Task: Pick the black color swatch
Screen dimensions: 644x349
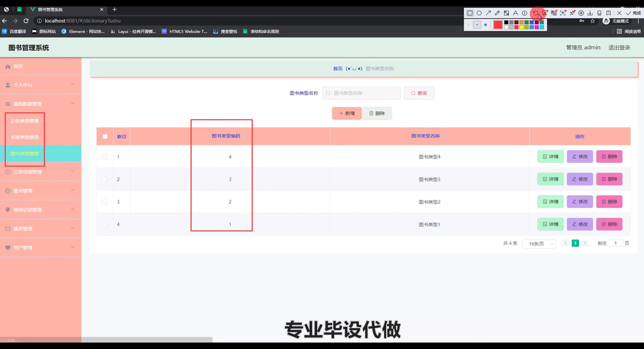Action: [x=506, y=22]
